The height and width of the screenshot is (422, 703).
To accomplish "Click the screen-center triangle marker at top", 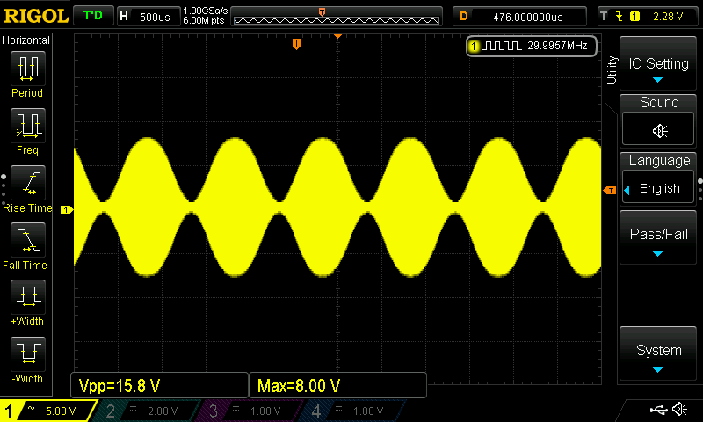I will click(x=337, y=36).
